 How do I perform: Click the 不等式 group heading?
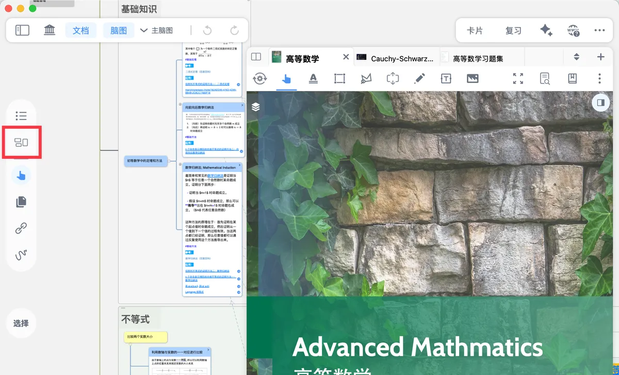(135, 319)
